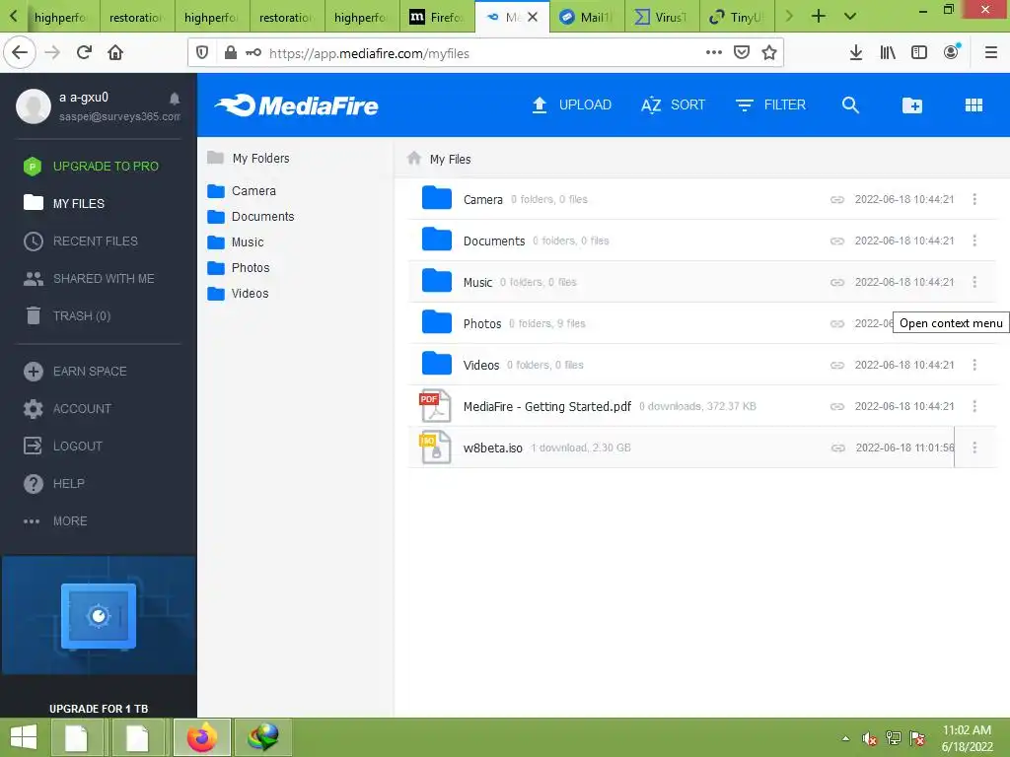The image size is (1010, 757).
Task: Switch to the TinyU tab
Action: (x=736, y=18)
